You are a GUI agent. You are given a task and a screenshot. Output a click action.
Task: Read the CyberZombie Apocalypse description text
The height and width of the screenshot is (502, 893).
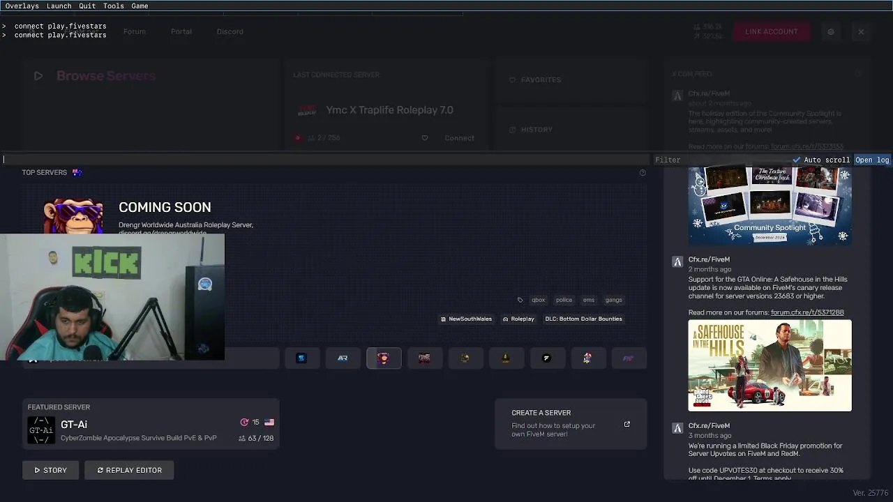(139, 438)
